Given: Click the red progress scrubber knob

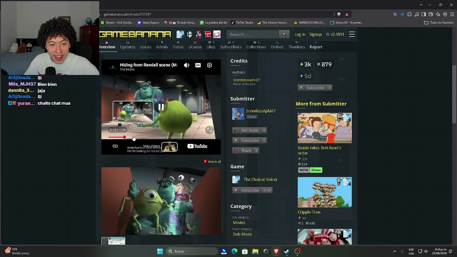Looking at the screenshot, I should point(124,137).
